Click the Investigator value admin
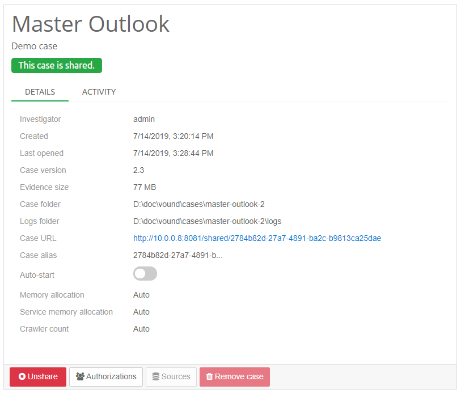This screenshot has width=461, height=394. pyautogui.click(x=144, y=119)
